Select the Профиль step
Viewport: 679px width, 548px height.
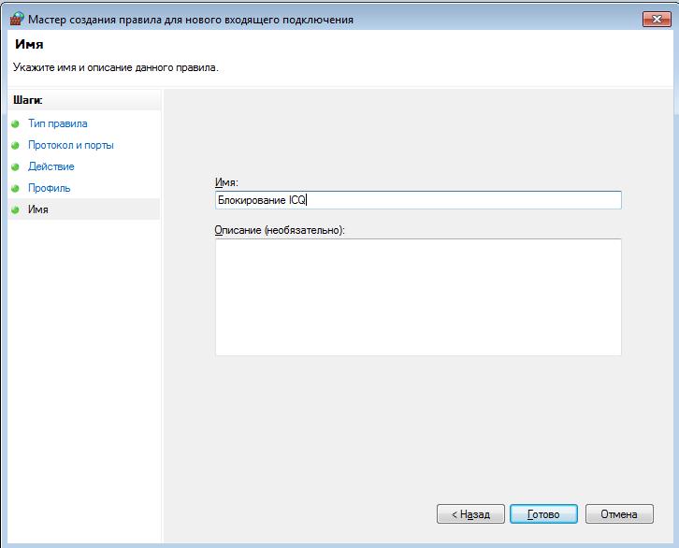[49, 188]
